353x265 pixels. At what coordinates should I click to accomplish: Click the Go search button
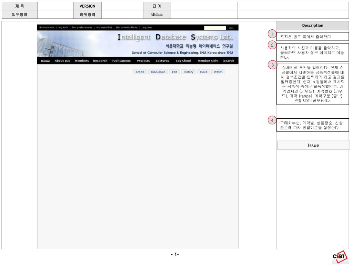pos(231,28)
